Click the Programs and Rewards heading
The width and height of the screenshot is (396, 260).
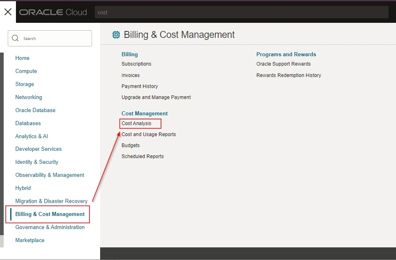[286, 55]
